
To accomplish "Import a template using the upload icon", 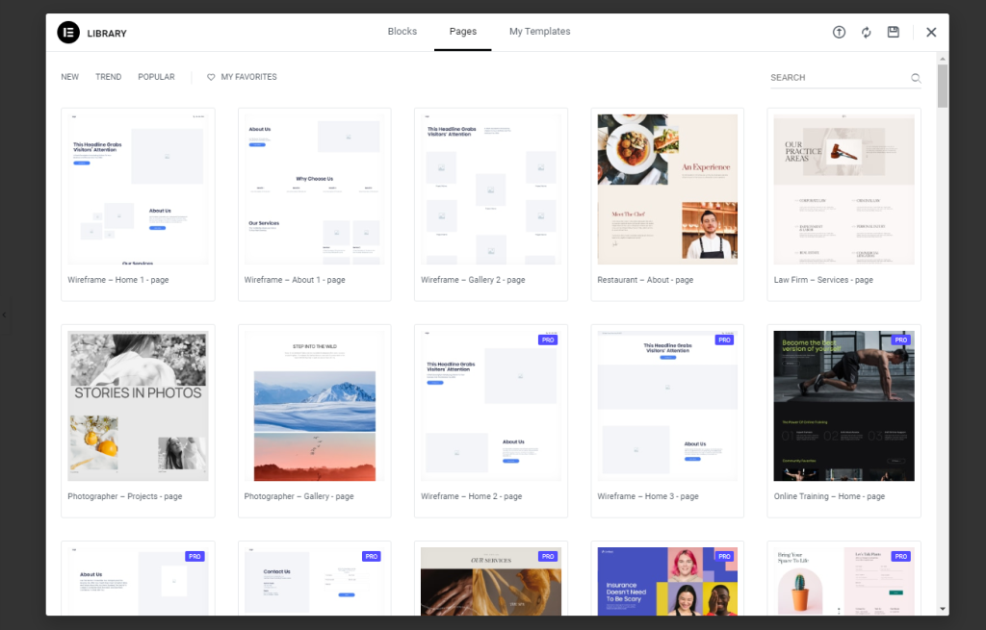I will coord(839,32).
